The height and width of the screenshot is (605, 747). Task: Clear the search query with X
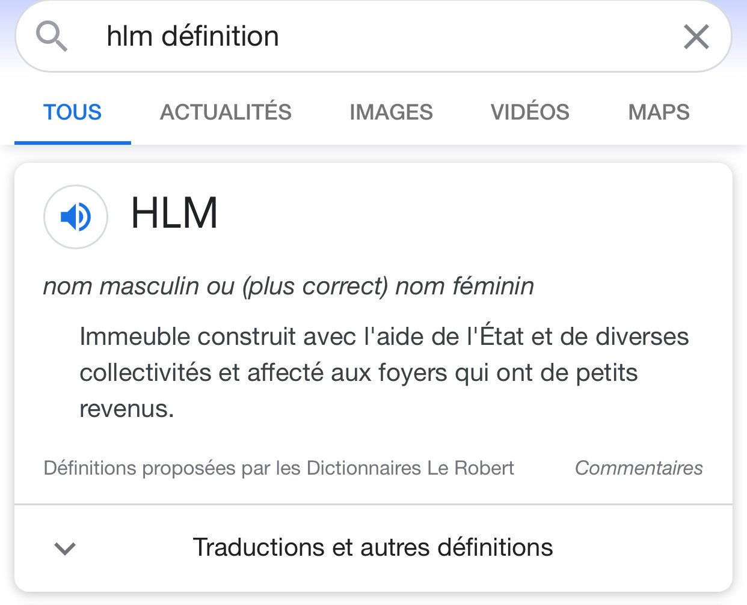[696, 37]
